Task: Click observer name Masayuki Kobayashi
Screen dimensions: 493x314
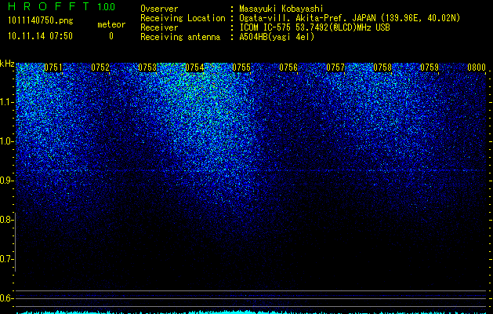Action: pyautogui.click(x=281, y=9)
